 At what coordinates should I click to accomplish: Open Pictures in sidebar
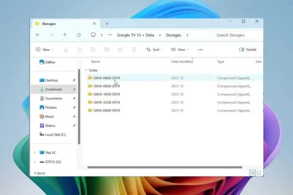(48, 107)
